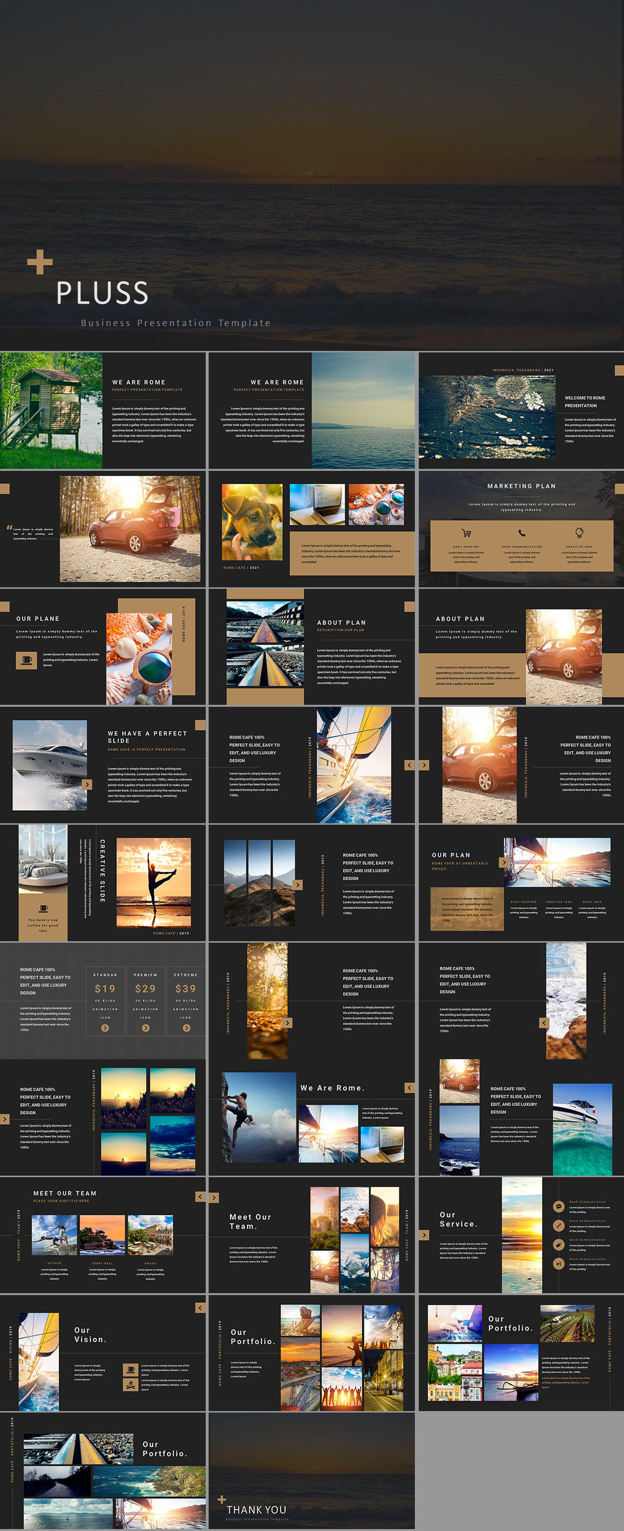Select the terraced rice field portfolio image

point(567,1323)
